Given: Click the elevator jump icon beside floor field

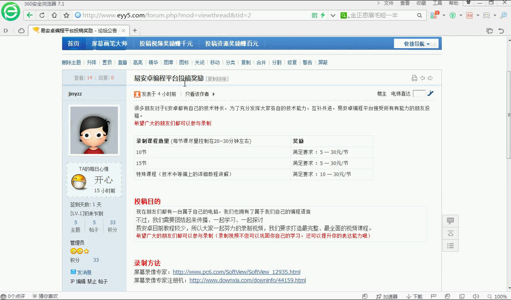Looking at the screenshot, I should [x=431, y=94].
